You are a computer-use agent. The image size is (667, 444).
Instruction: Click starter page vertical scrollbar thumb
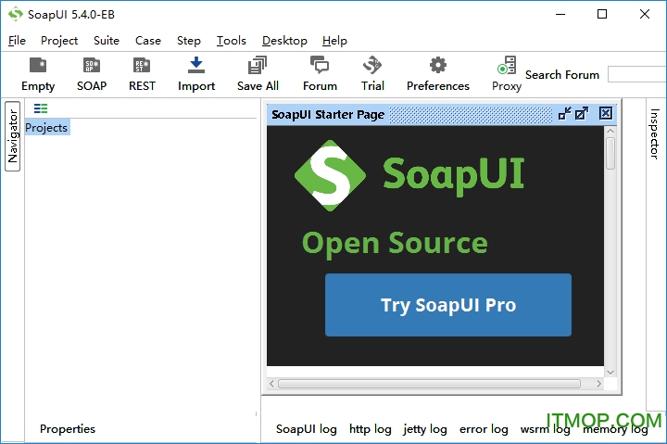click(x=610, y=153)
